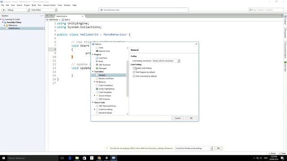The height and width of the screenshot is (161, 287).
Task: Collapse the Projects section in Options
Action: click(x=93, y=55)
